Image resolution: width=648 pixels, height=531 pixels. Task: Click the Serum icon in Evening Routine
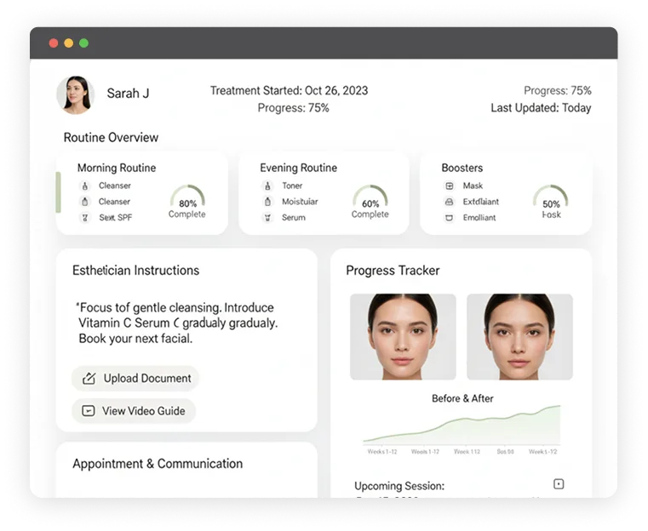pos(267,218)
